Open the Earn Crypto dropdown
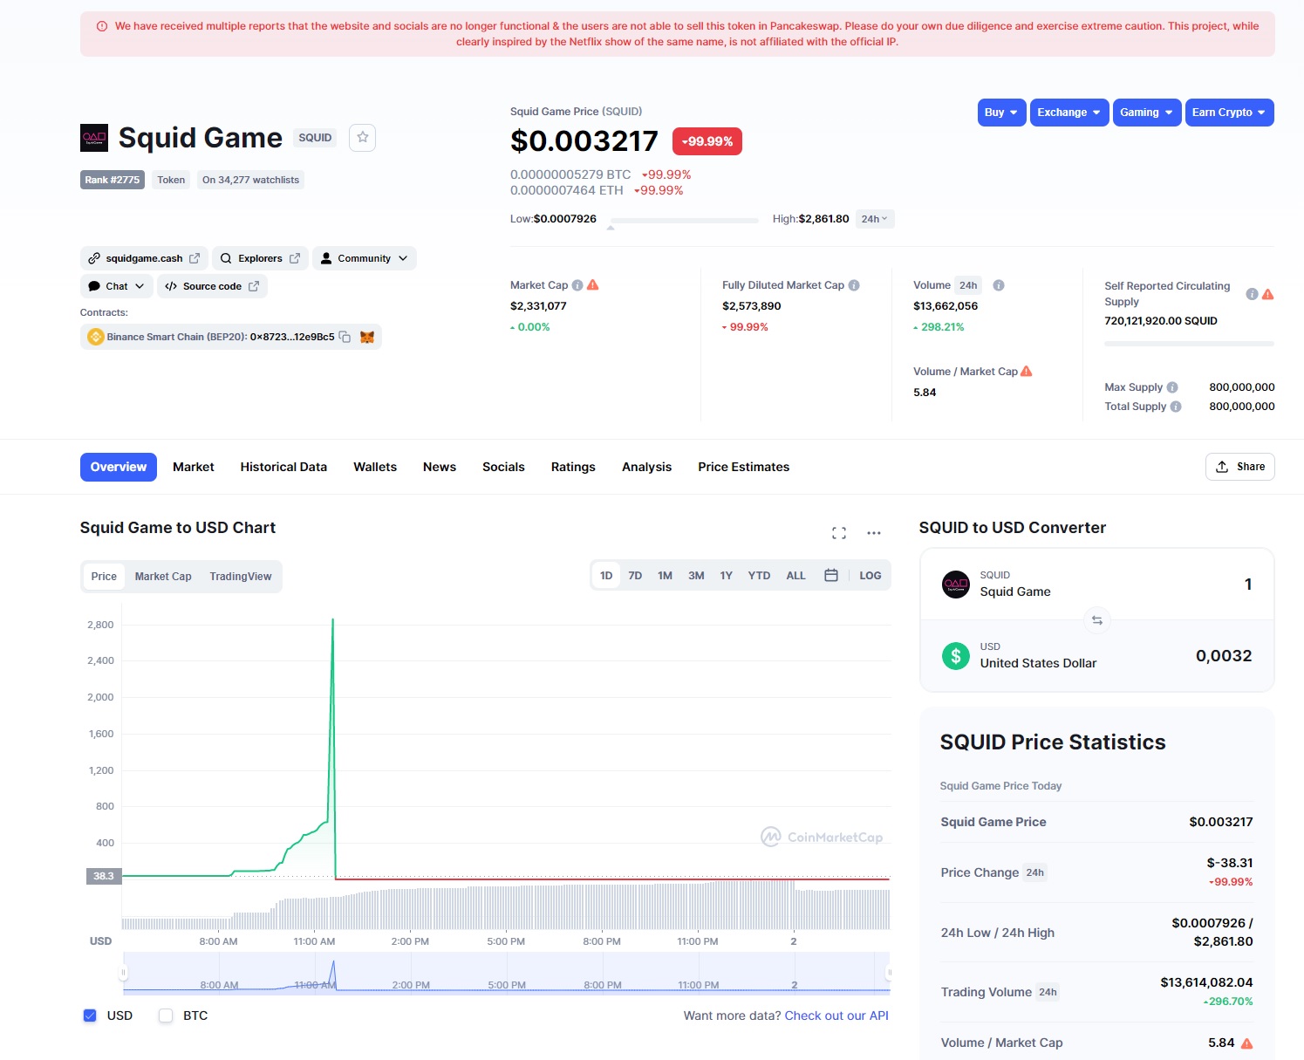Image resolution: width=1304 pixels, height=1060 pixels. coord(1229,113)
